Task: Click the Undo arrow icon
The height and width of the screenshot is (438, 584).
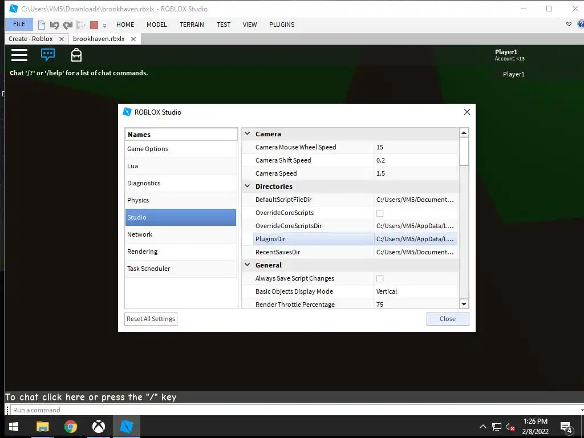Action: pyautogui.click(x=54, y=25)
